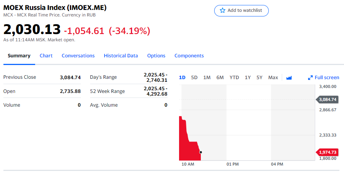Screen dimensions: 344x174
Task: Open the Summary tab
Action: click(x=19, y=56)
